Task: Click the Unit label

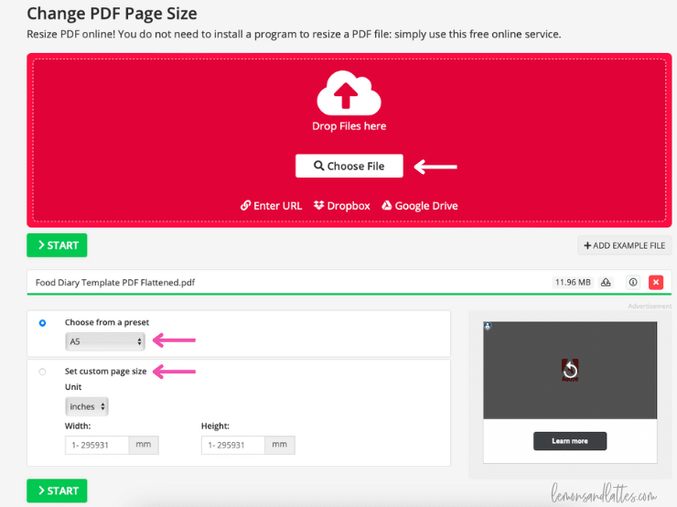Action: 73,387
